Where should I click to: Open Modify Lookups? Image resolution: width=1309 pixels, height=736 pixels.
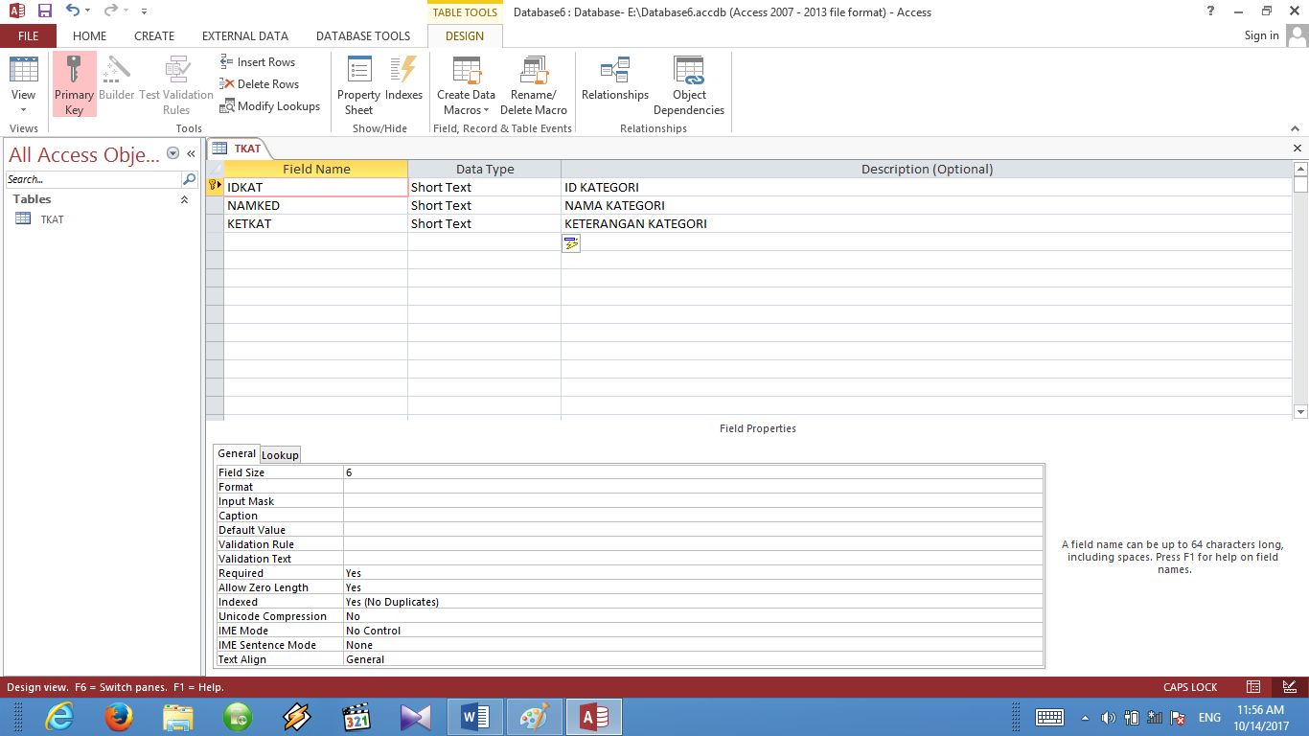click(270, 105)
